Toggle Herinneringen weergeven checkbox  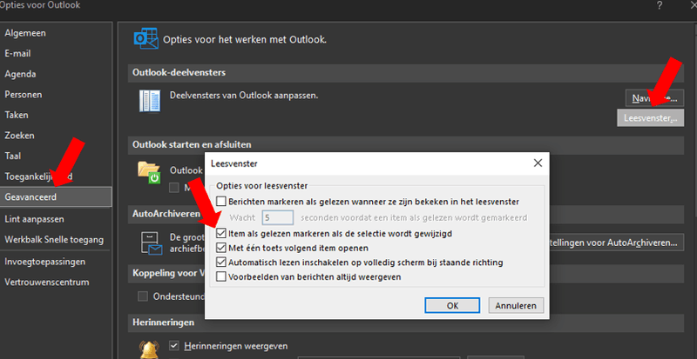tap(174, 346)
